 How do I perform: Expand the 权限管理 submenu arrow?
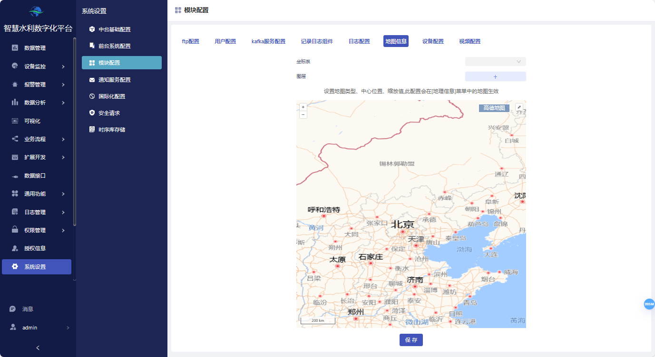[x=63, y=230]
